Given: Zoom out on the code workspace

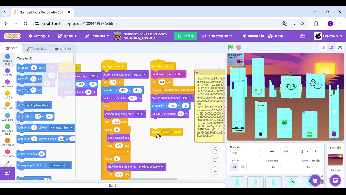Looking at the screenshot, I should [215, 160].
